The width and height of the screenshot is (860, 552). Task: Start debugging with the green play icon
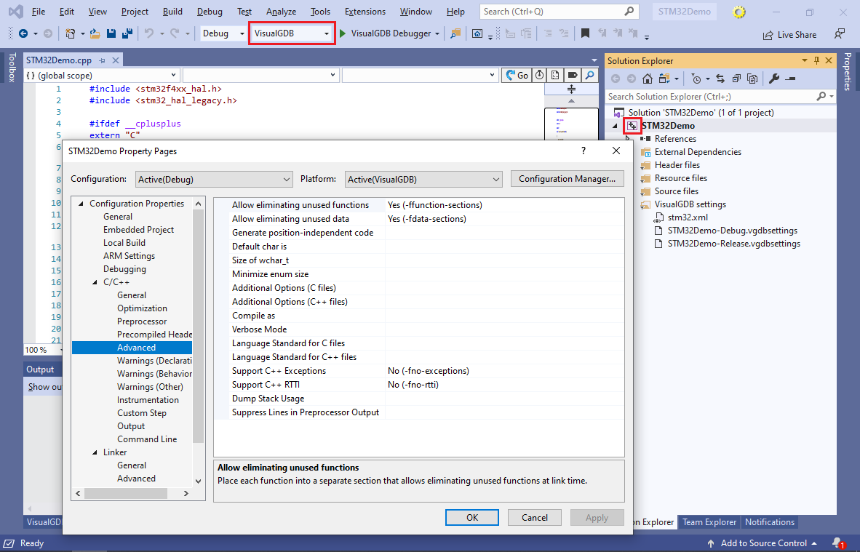(343, 33)
